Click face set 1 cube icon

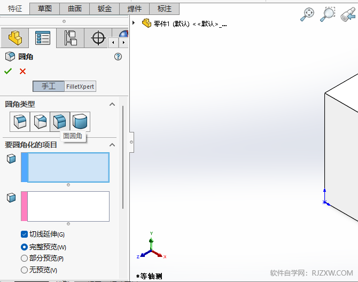11,159
